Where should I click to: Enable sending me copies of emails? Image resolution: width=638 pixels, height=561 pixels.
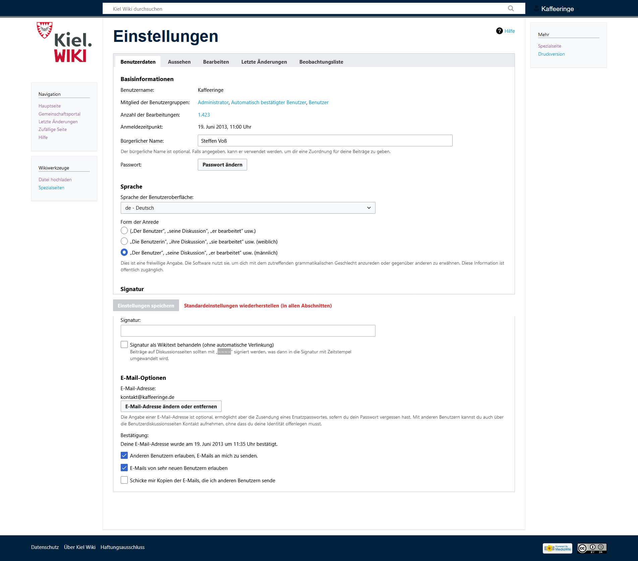click(124, 480)
